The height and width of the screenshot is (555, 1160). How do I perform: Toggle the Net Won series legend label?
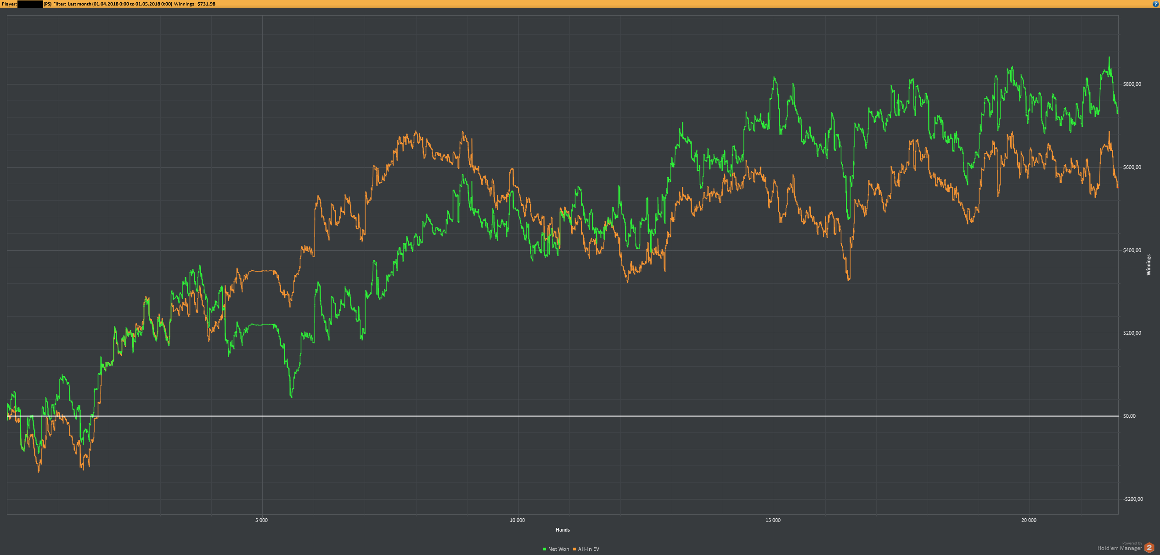click(558, 549)
